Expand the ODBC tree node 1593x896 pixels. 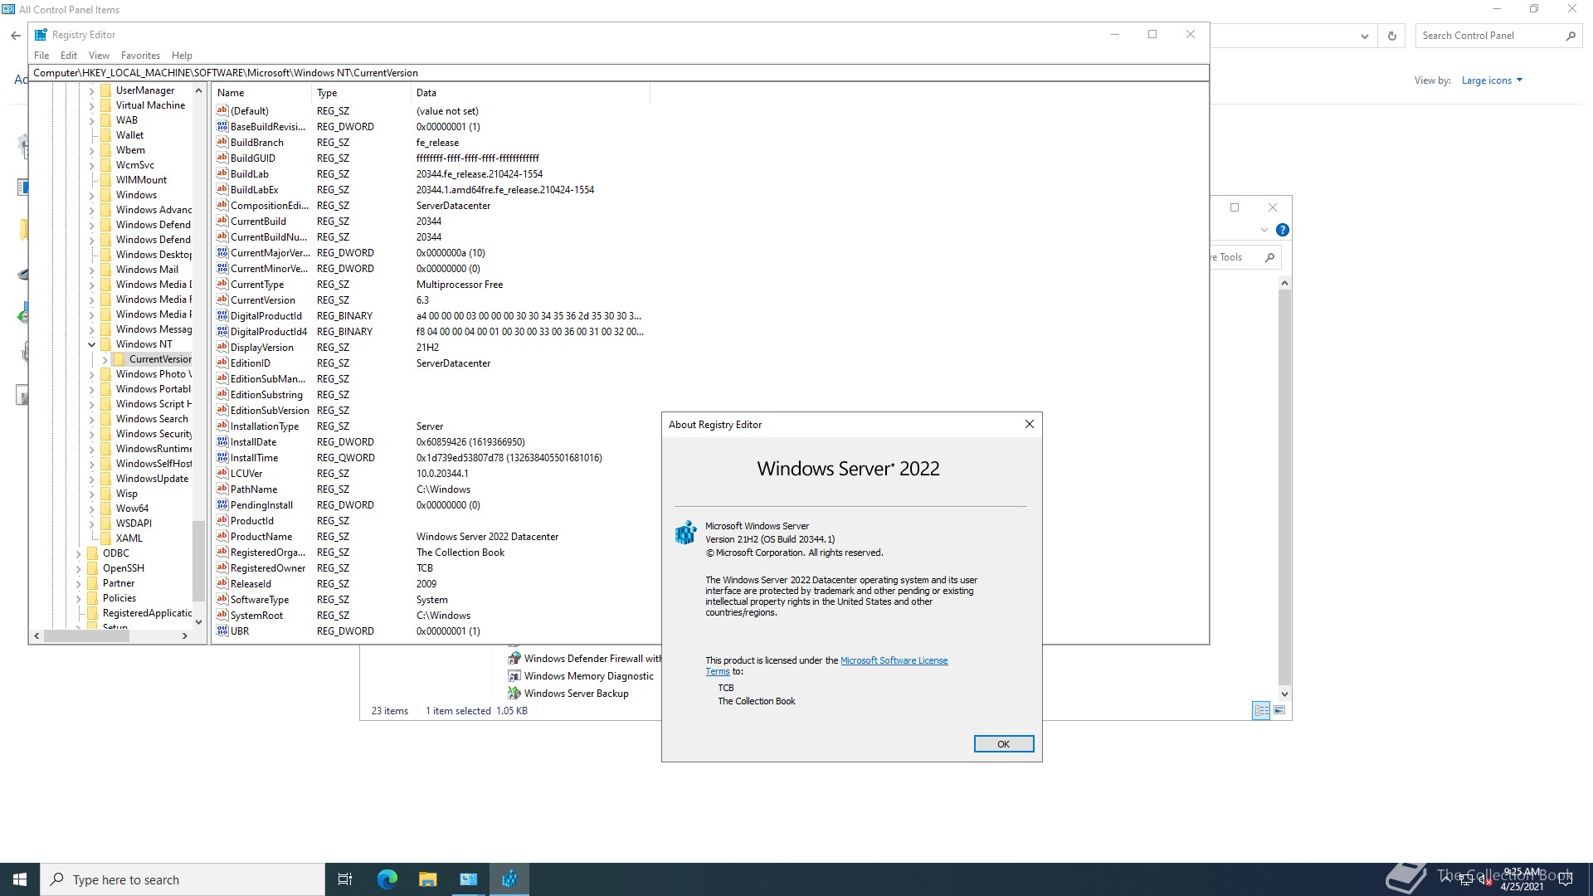coord(78,553)
